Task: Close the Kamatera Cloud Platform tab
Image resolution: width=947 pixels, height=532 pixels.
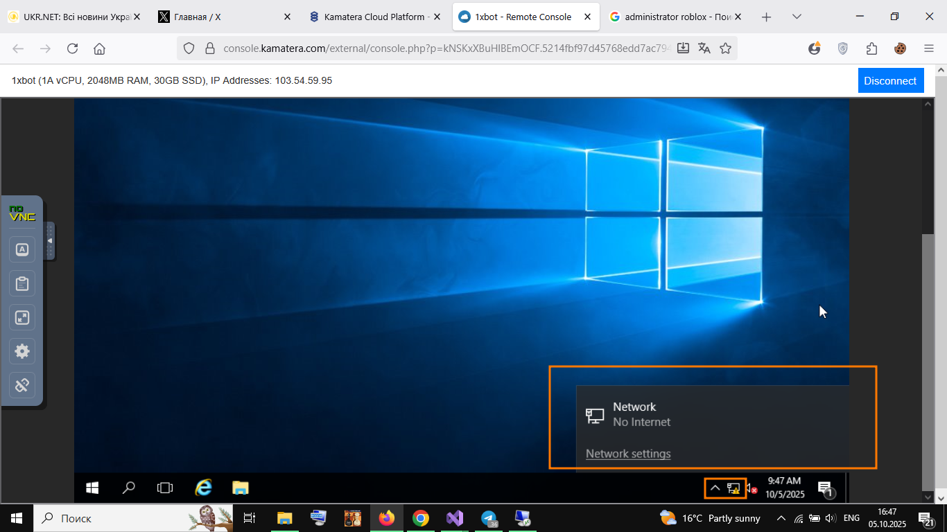Action: 437,17
